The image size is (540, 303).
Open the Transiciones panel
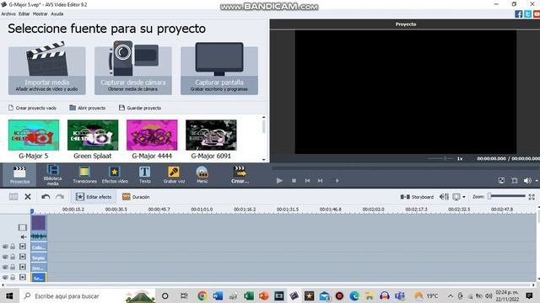tap(84, 175)
